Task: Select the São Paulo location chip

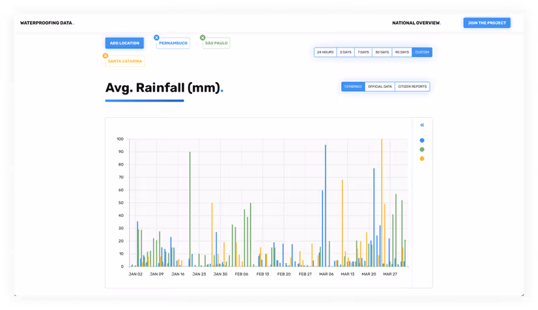Action: click(x=216, y=43)
